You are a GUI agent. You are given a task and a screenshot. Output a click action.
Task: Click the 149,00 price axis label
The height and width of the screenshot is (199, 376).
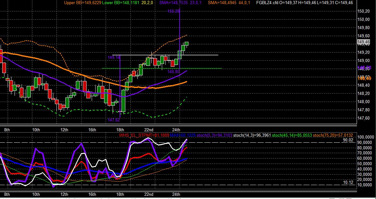(363, 60)
